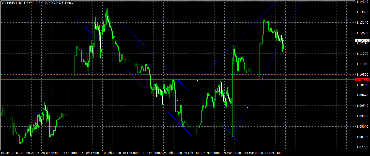Click the 1.09540 price axis label

click(x=362, y=106)
